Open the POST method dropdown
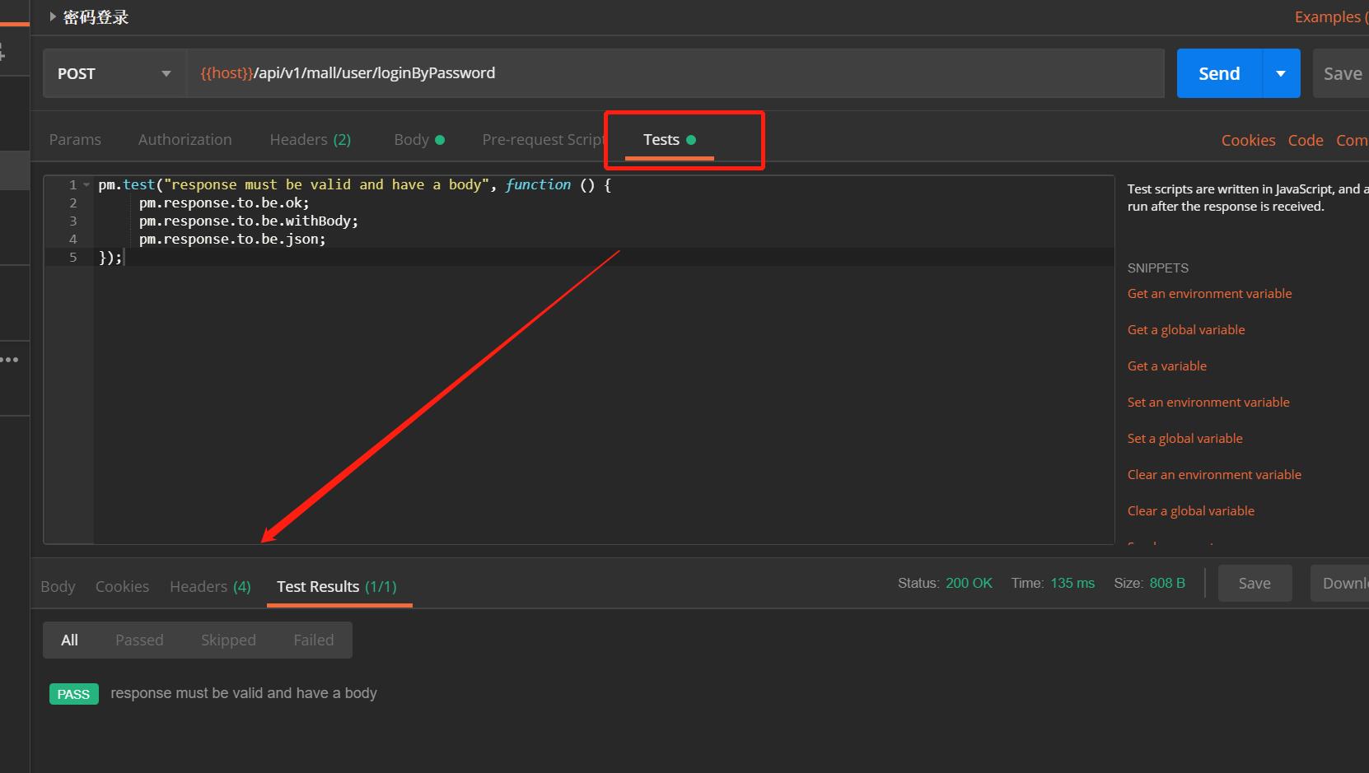 (x=114, y=73)
